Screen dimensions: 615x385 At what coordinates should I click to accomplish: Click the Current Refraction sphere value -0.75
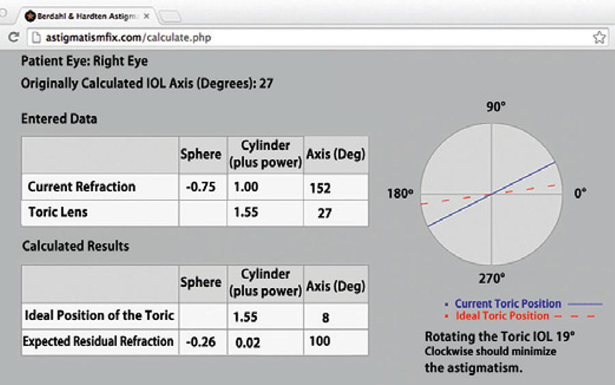[x=202, y=187]
